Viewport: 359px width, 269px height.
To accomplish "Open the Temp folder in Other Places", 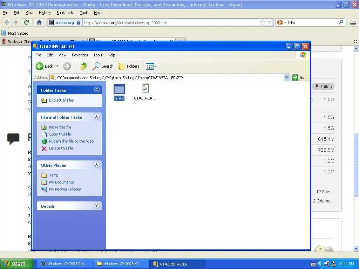I will pos(54,175).
